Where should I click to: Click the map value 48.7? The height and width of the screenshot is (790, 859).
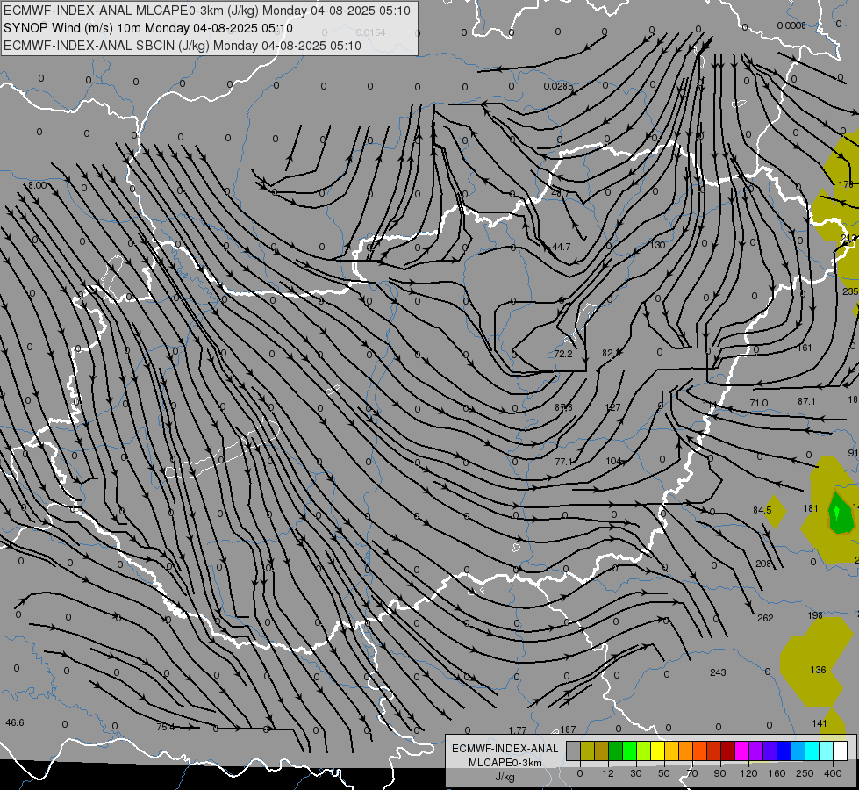[561, 193]
